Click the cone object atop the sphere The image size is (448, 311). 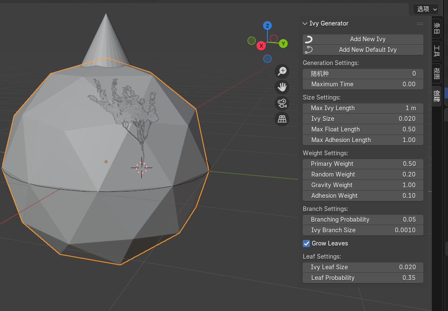106,43
